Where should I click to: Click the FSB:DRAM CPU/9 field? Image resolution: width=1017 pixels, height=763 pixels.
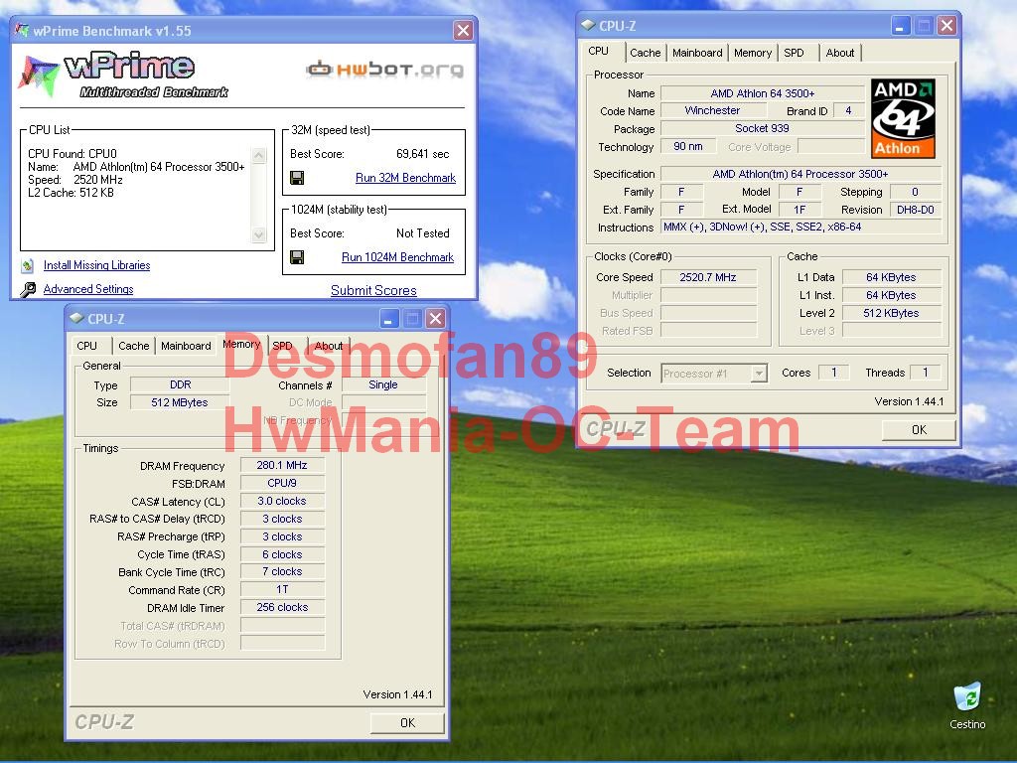tap(282, 484)
